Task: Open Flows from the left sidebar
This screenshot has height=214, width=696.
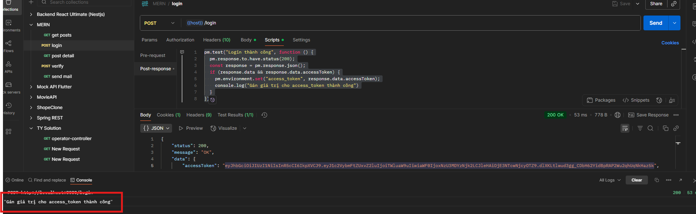Action: 9,46
